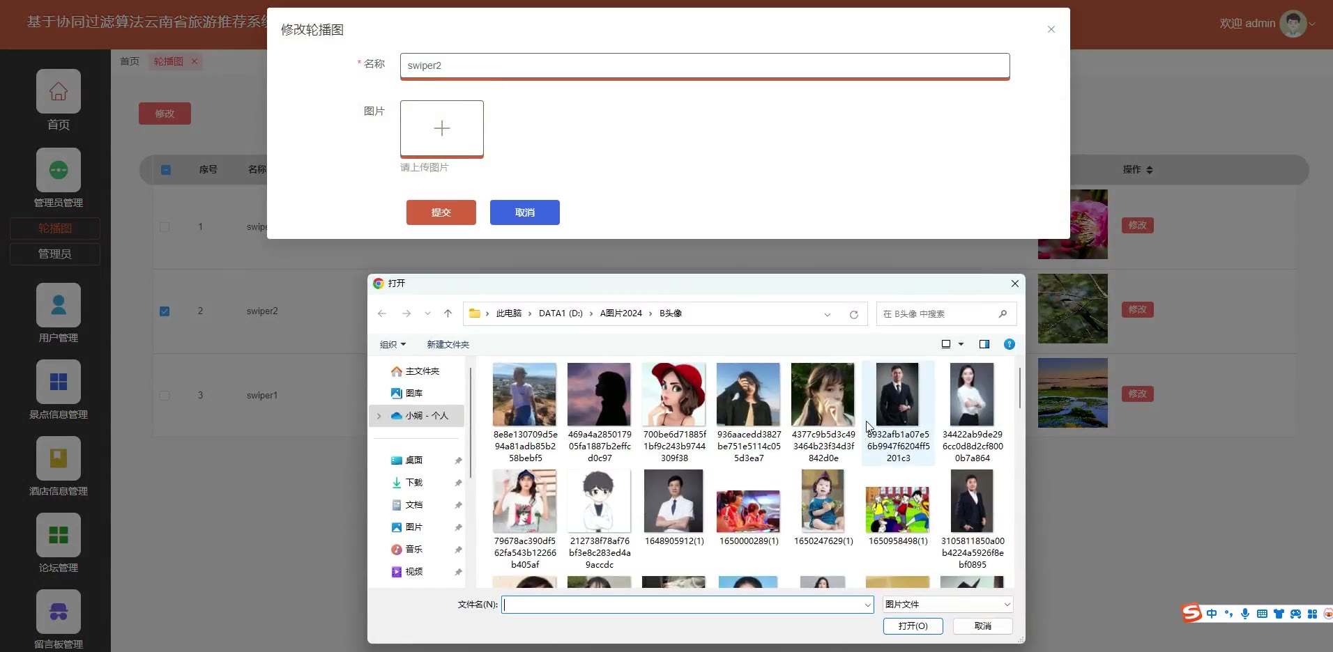
Task: Open the 酒店信息管理 sidebar icon
Action: point(59,458)
